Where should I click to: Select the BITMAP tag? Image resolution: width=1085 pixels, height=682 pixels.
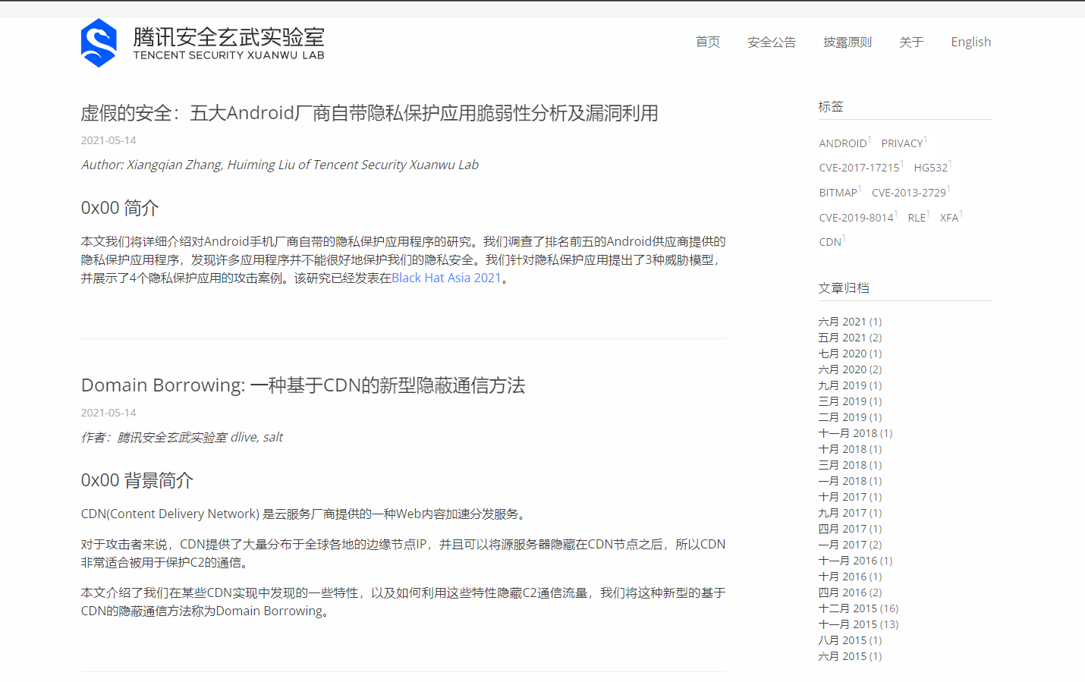[x=838, y=193]
